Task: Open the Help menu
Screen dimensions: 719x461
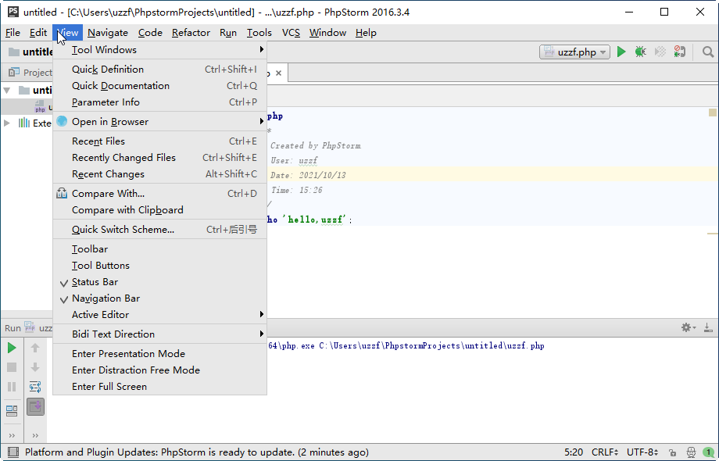Action: [x=366, y=33]
